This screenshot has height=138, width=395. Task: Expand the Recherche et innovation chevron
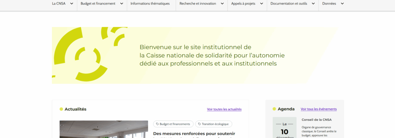coord(222,4)
